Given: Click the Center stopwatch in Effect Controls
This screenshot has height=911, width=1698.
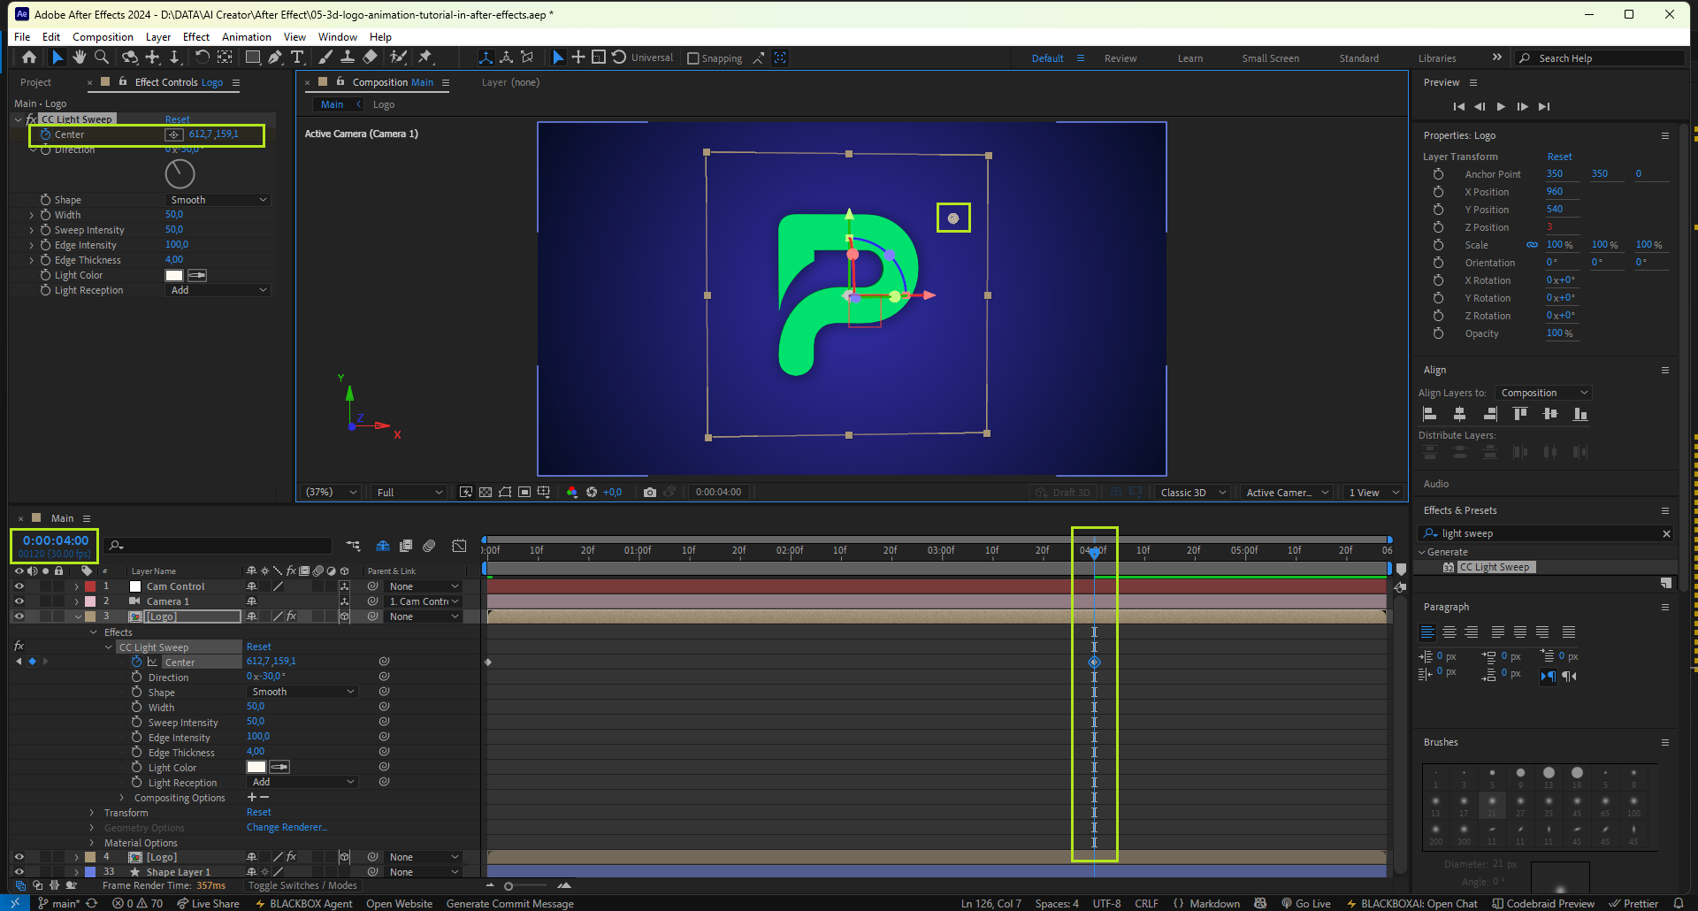Looking at the screenshot, I should coord(46,134).
